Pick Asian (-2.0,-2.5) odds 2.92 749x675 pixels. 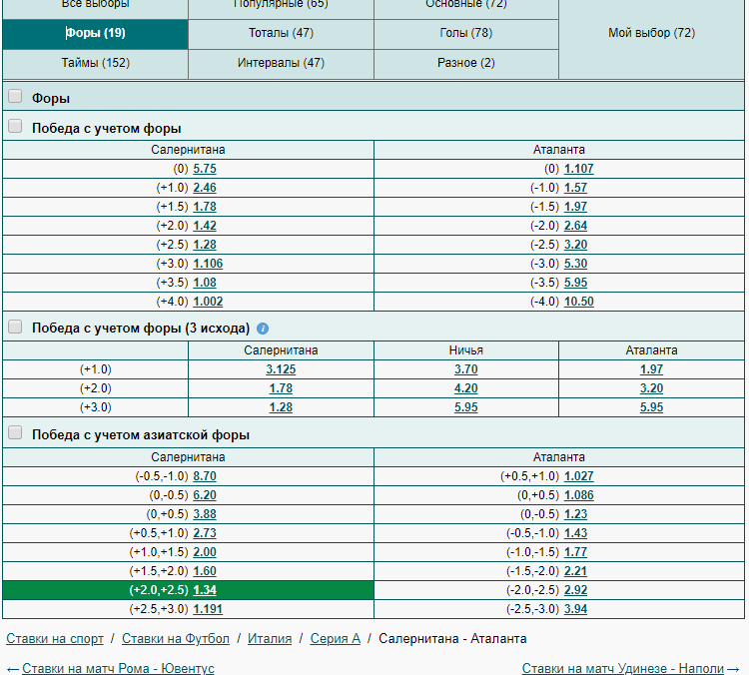(x=575, y=590)
